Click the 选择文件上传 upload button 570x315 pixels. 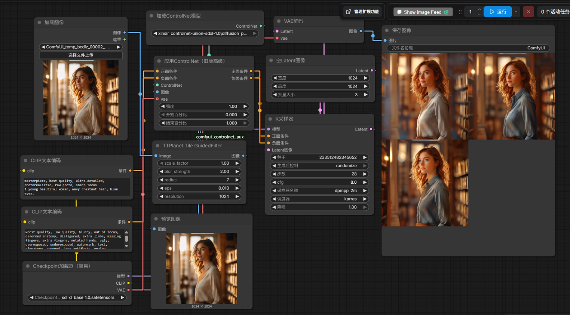pyautogui.click(x=81, y=55)
